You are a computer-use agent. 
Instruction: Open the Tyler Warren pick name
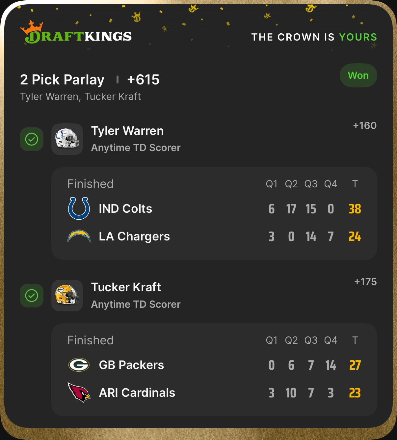(x=127, y=131)
